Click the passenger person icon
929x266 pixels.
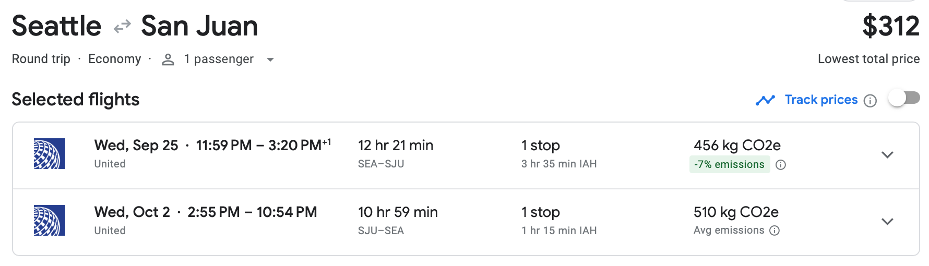168,59
